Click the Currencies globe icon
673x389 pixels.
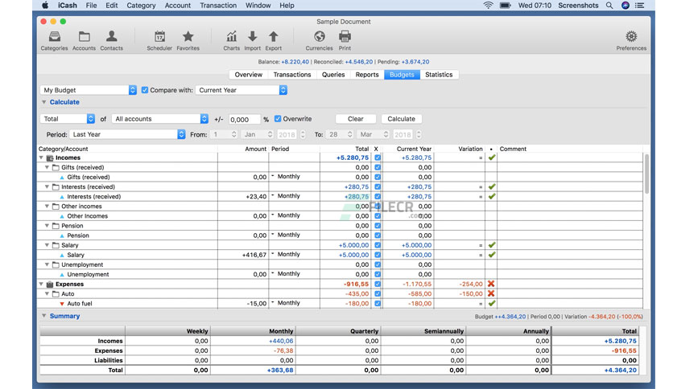(x=319, y=36)
